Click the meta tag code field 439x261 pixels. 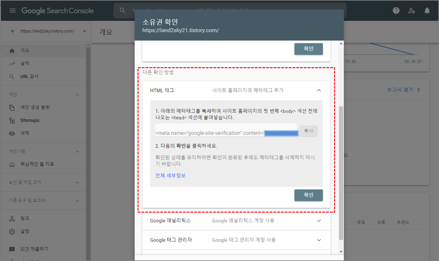[x=226, y=131]
